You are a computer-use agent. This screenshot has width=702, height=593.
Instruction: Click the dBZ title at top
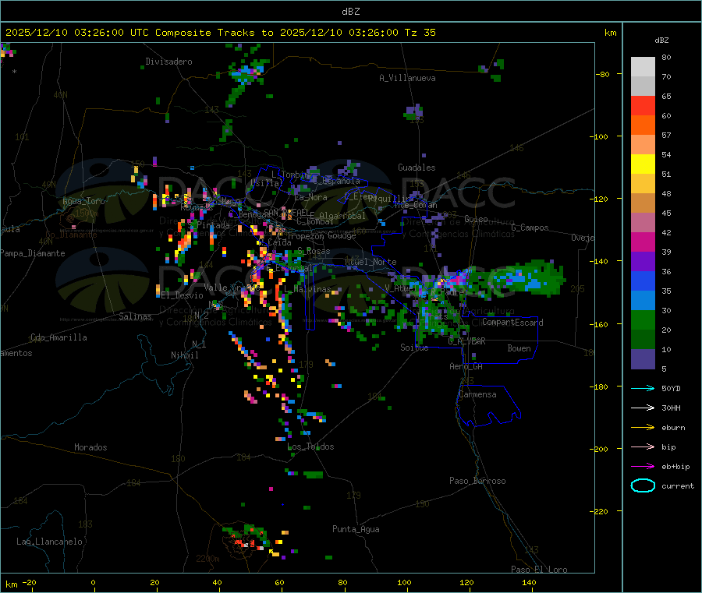[x=350, y=12]
